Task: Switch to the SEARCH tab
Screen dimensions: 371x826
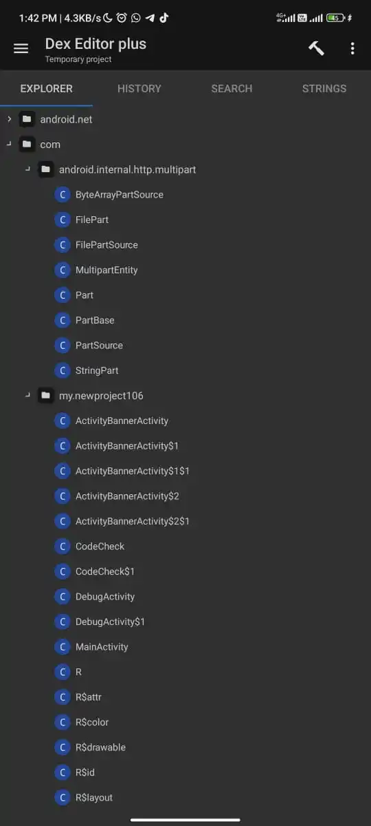Action: (232, 88)
